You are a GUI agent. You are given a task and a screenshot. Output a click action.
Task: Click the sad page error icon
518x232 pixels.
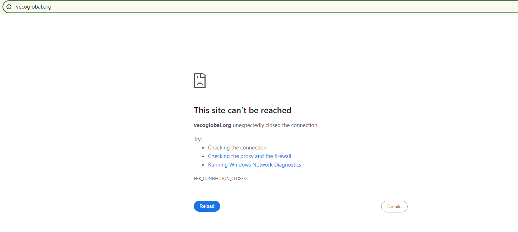[200, 80]
